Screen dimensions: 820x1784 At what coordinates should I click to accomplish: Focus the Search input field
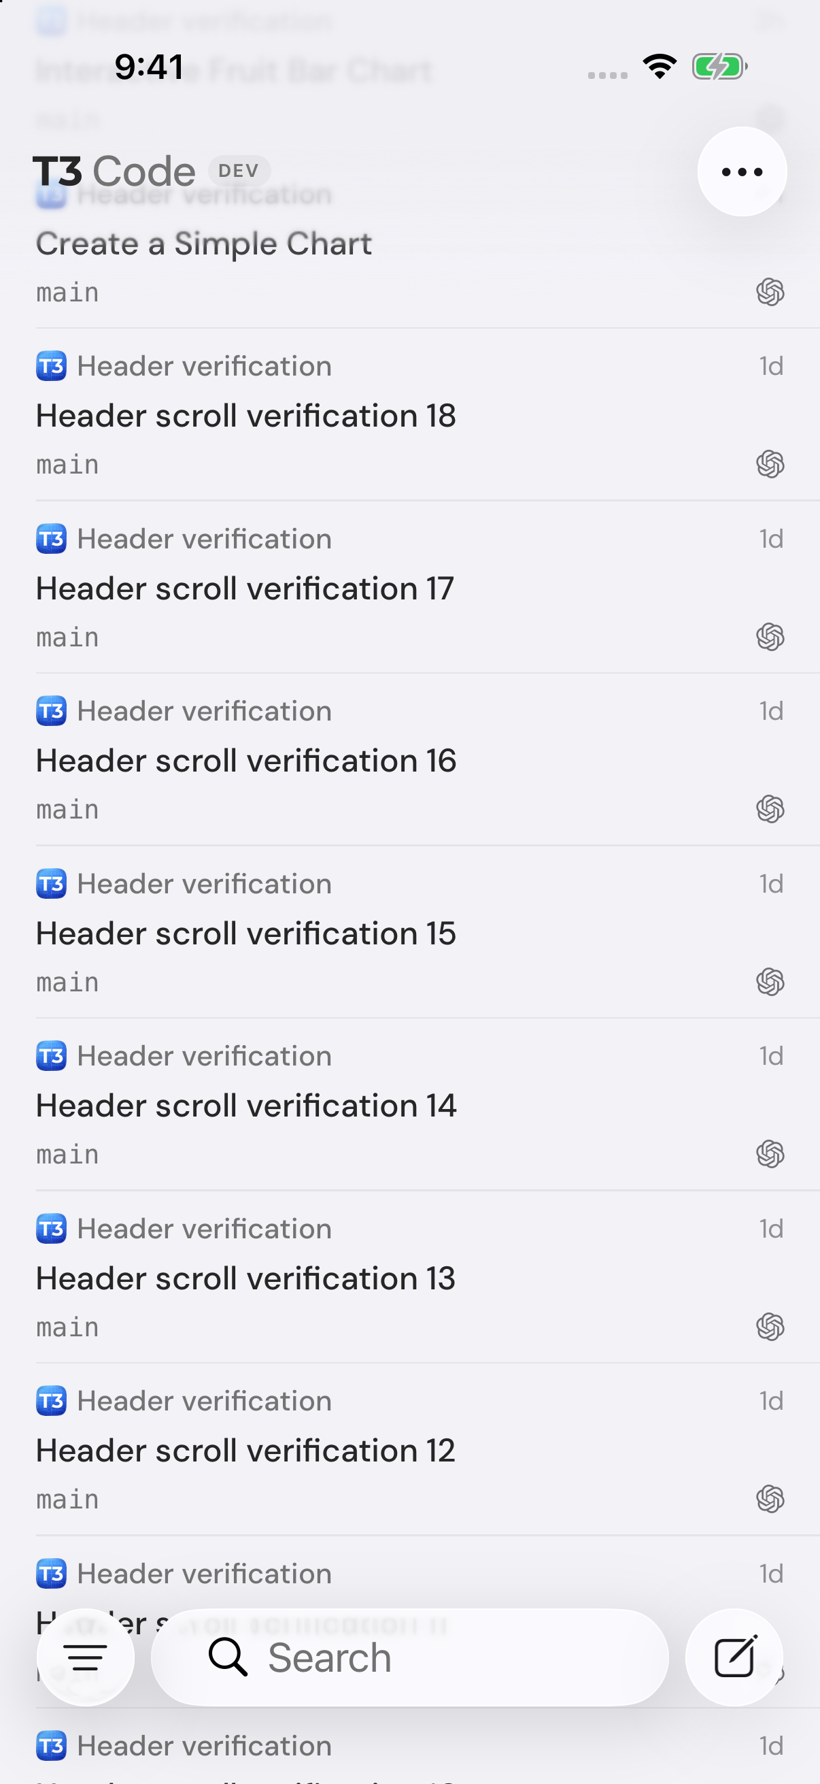[409, 1657]
